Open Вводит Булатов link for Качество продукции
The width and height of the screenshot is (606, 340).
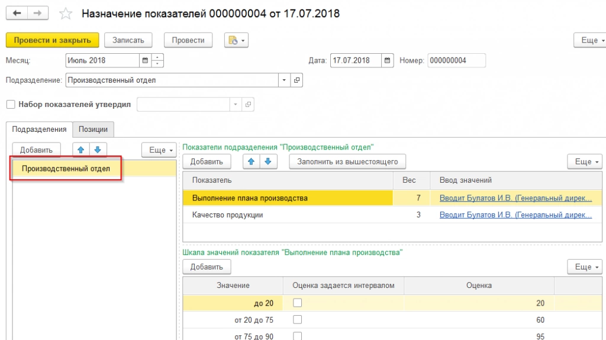pyautogui.click(x=515, y=215)
